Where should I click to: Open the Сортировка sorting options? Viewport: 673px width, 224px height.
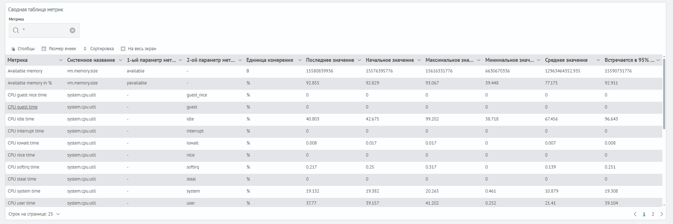[x=98, y=49]
